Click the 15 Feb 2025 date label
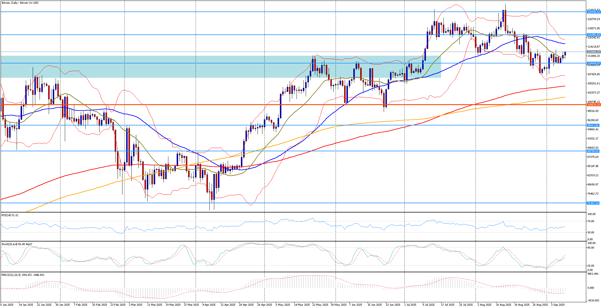Screen dimensions: 604x308 (100, 305)
